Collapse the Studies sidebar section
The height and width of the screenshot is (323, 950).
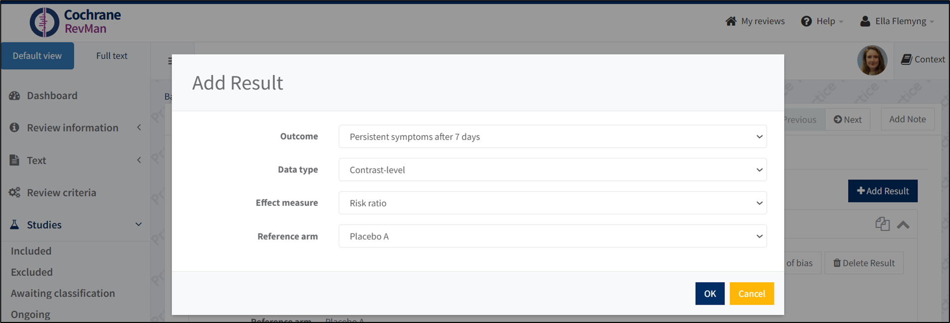pyautogui.click(x=138, y=225)
